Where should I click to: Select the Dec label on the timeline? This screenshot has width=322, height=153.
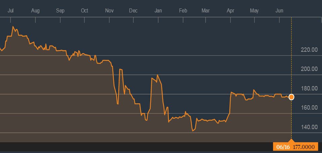pyautogui.click(x=133, y=11)
